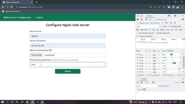Open the saved passwords key icon

click(151, 7)
